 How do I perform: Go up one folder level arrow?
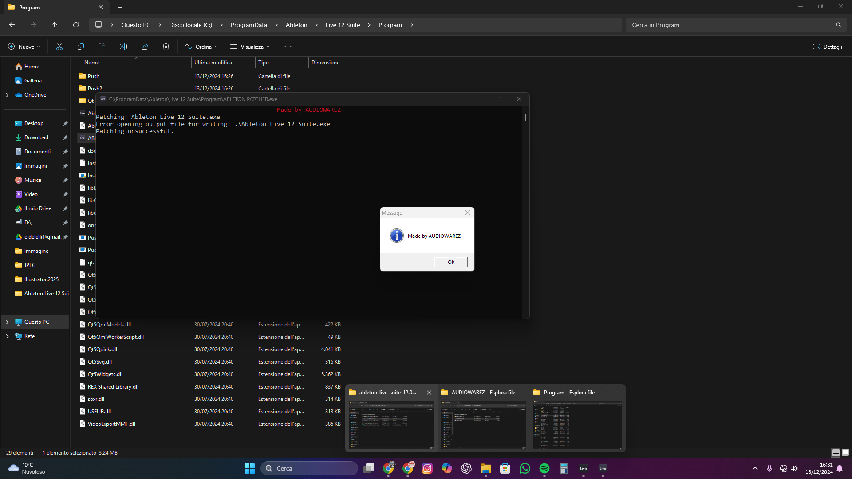55,25
